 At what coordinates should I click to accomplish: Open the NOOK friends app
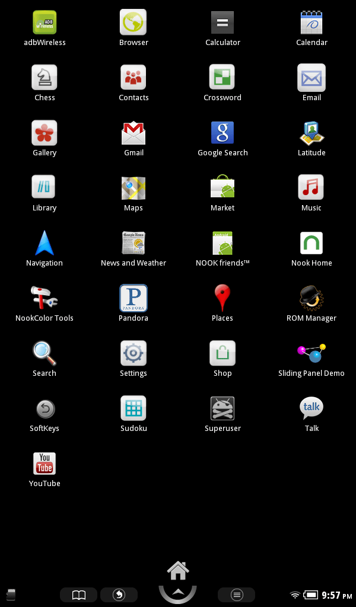point(223,242)
